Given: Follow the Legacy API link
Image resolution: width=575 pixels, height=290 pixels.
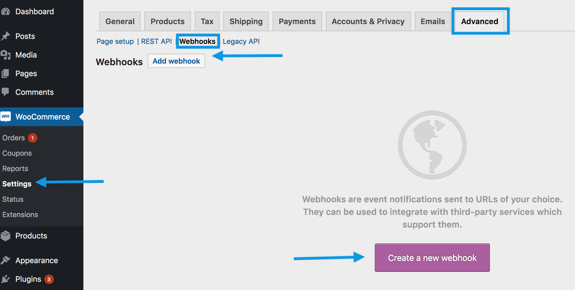Looking at the screenshot, I should 241,41.
